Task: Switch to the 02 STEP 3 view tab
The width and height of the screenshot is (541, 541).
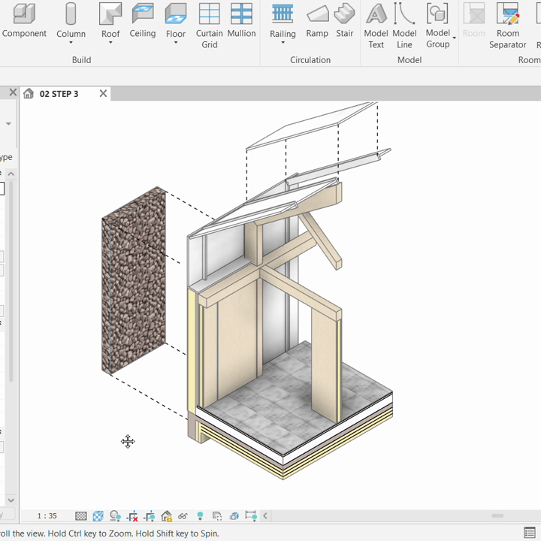Action: pyautogui.click(x=59, y=94)
